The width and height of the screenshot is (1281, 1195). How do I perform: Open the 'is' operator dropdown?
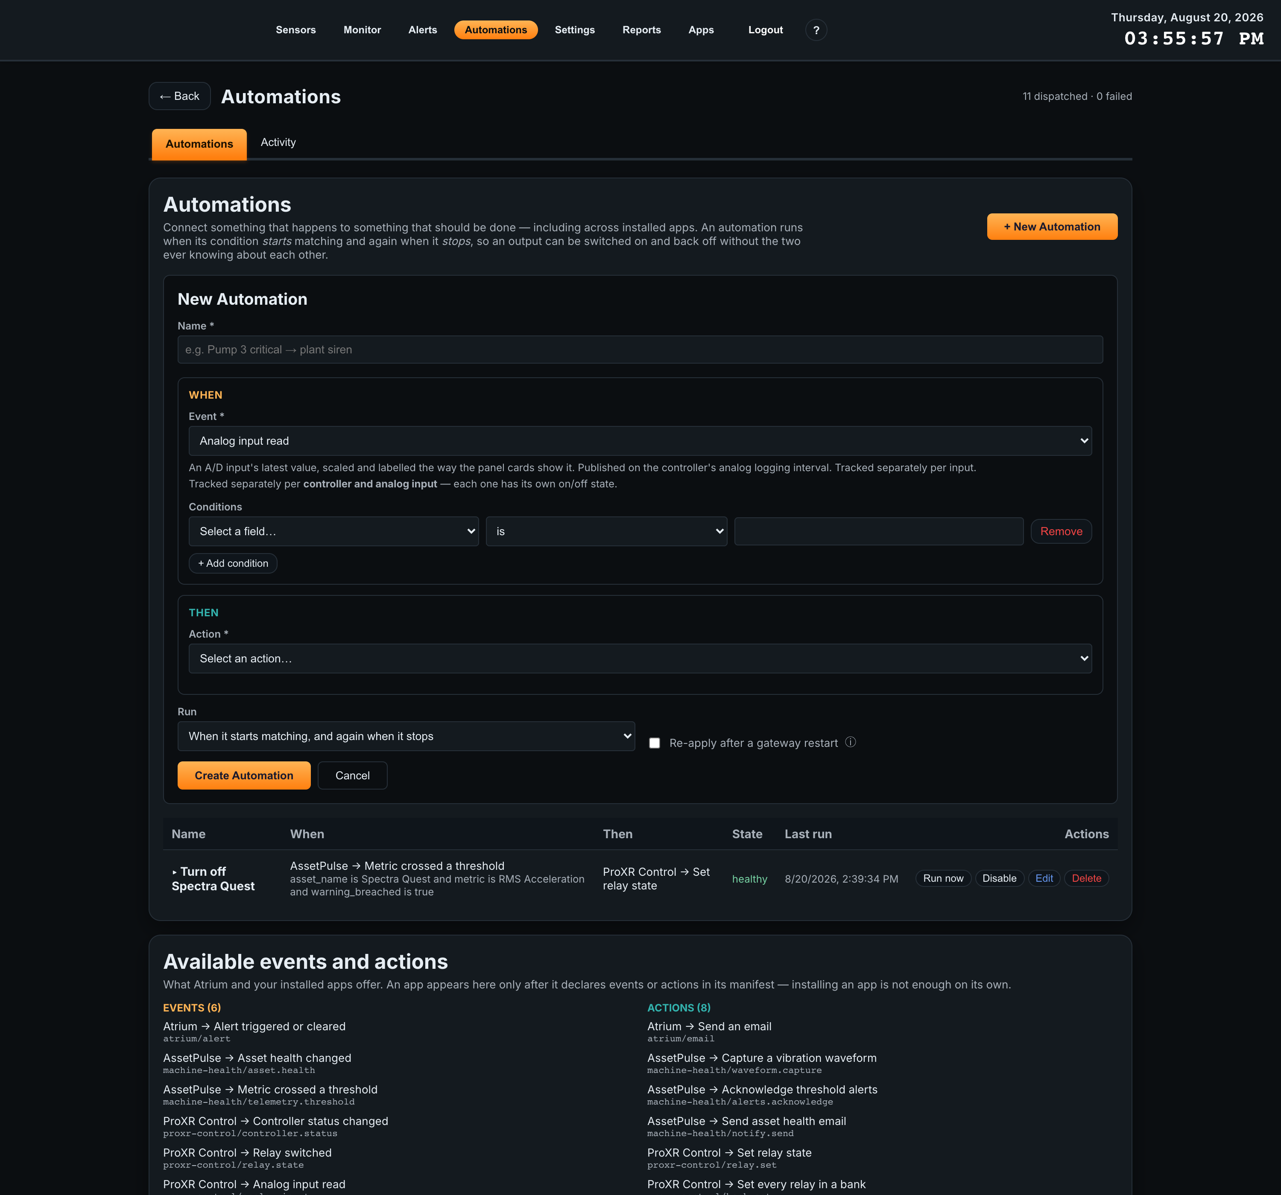[x=606, y=531]
